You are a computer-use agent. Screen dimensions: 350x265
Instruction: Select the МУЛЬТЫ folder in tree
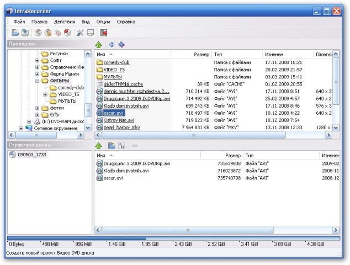point(67,101)
